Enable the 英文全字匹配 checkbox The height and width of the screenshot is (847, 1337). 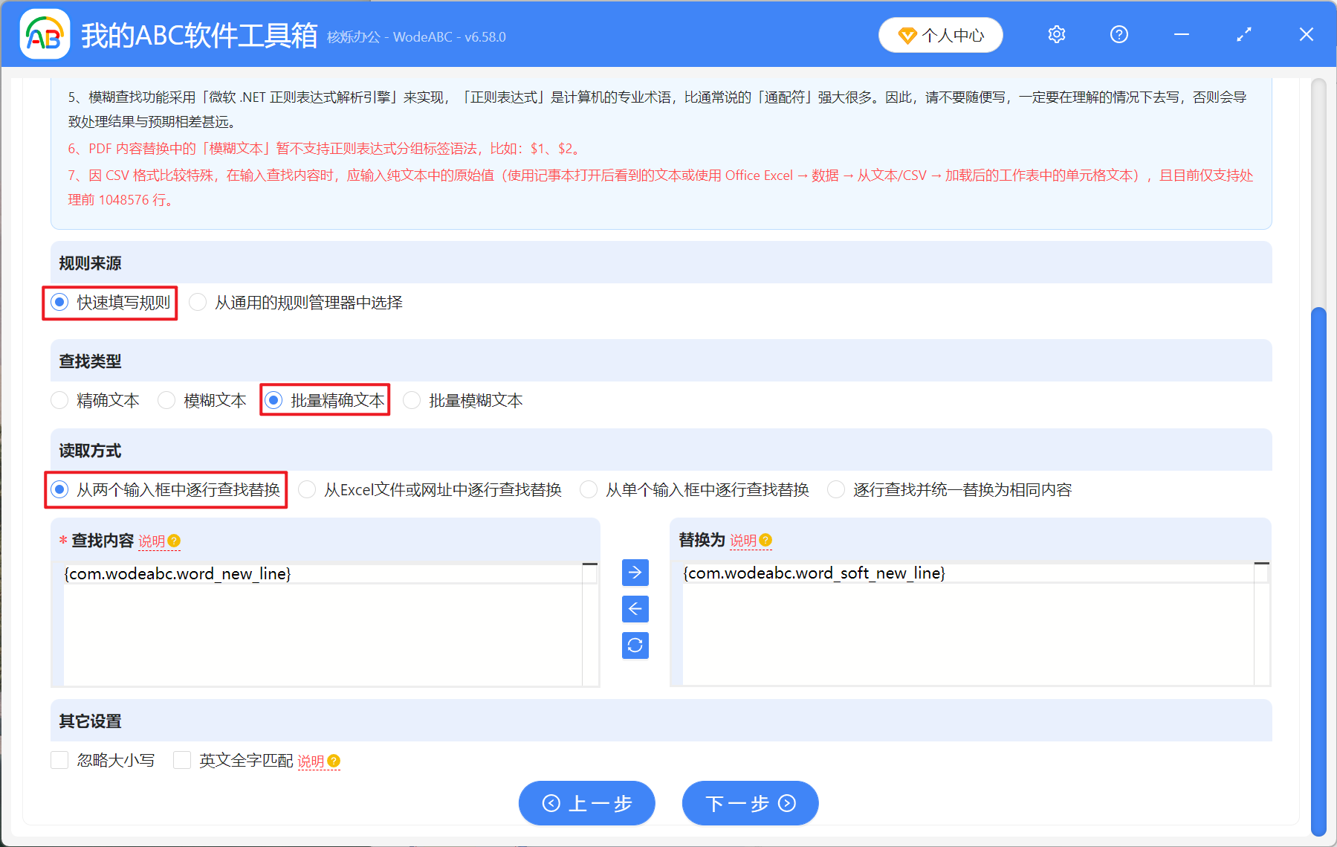coord(182,760)
